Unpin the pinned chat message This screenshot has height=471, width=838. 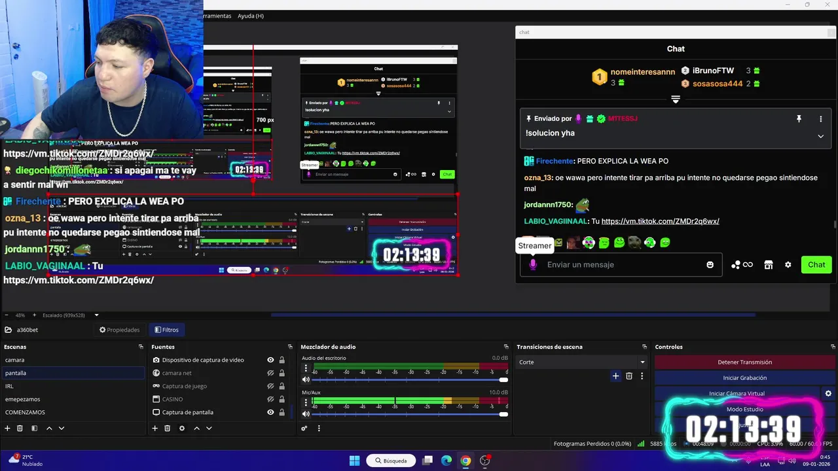click(799, 119)
